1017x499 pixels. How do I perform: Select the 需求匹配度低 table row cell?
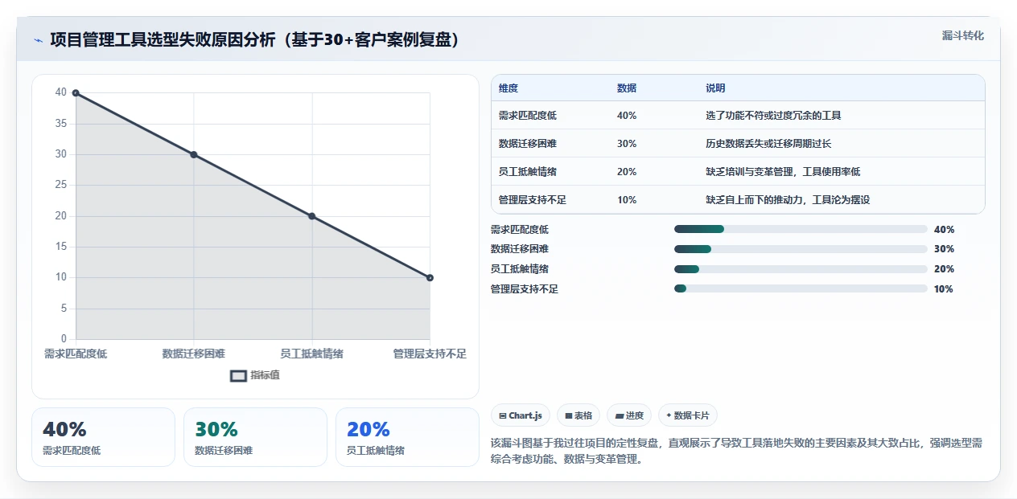pyautogui.click(x=527, y=116)
